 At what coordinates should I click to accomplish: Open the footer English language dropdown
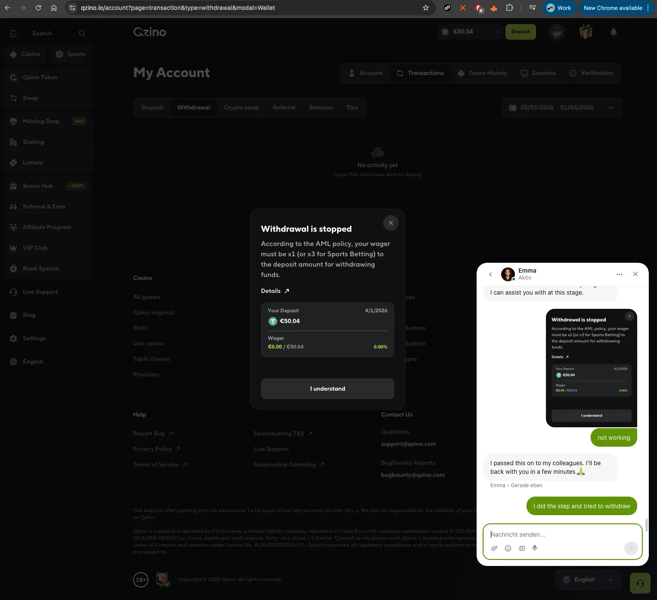pyautogui.click(x=589, y=580)
